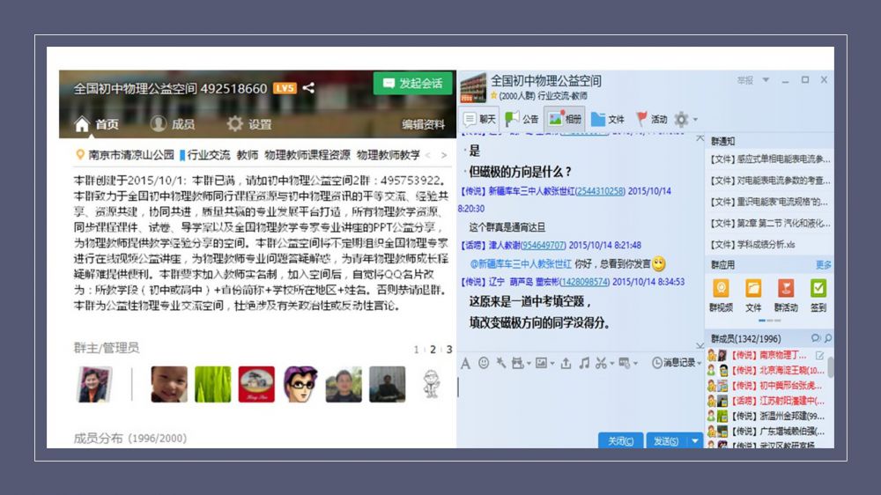Open the screenshot scissors dropdown arrow

[612, 363]
